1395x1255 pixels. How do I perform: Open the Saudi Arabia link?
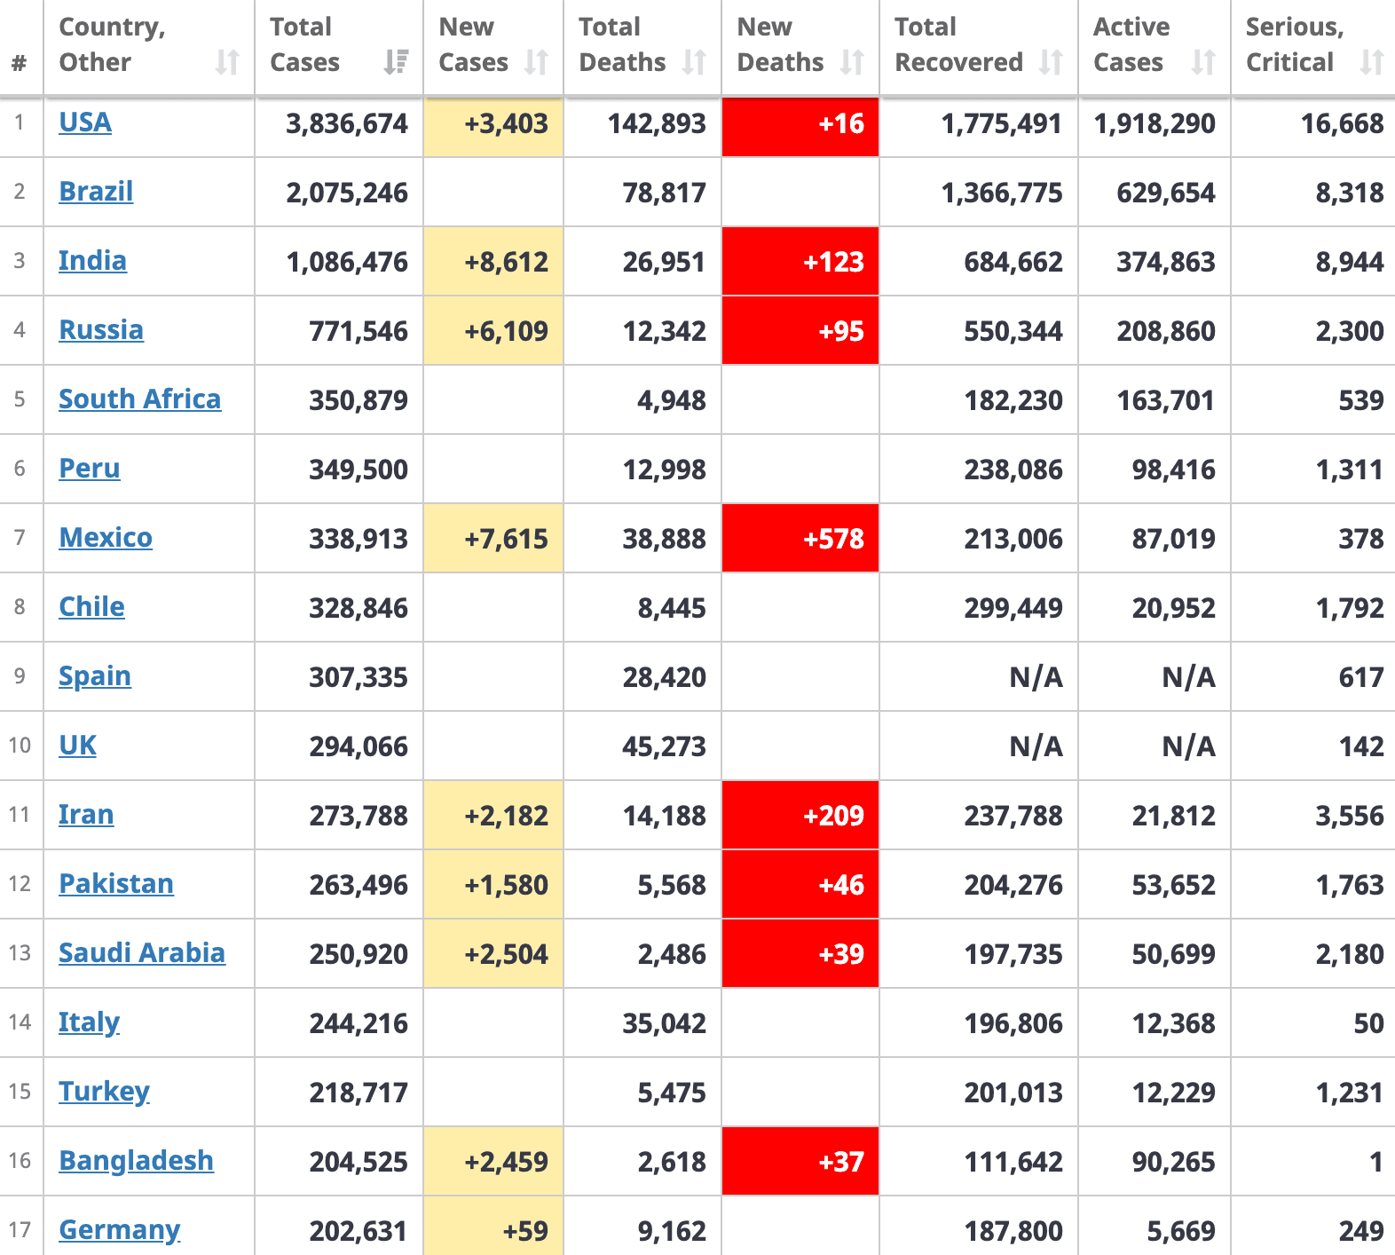coord(142,953)
